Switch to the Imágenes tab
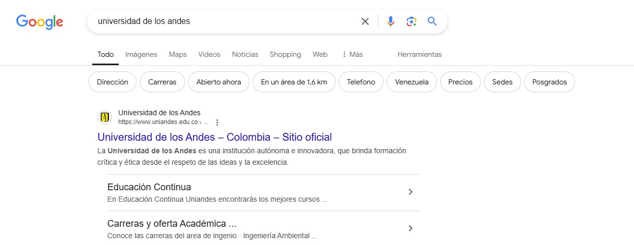 click(x=141, y=54)
